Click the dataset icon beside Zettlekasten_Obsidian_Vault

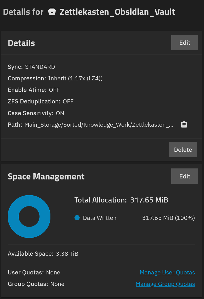[52, 12]
